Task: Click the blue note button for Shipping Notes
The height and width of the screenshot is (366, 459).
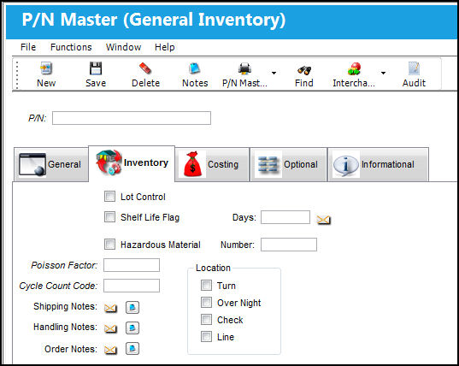Action: pos(132,308)
